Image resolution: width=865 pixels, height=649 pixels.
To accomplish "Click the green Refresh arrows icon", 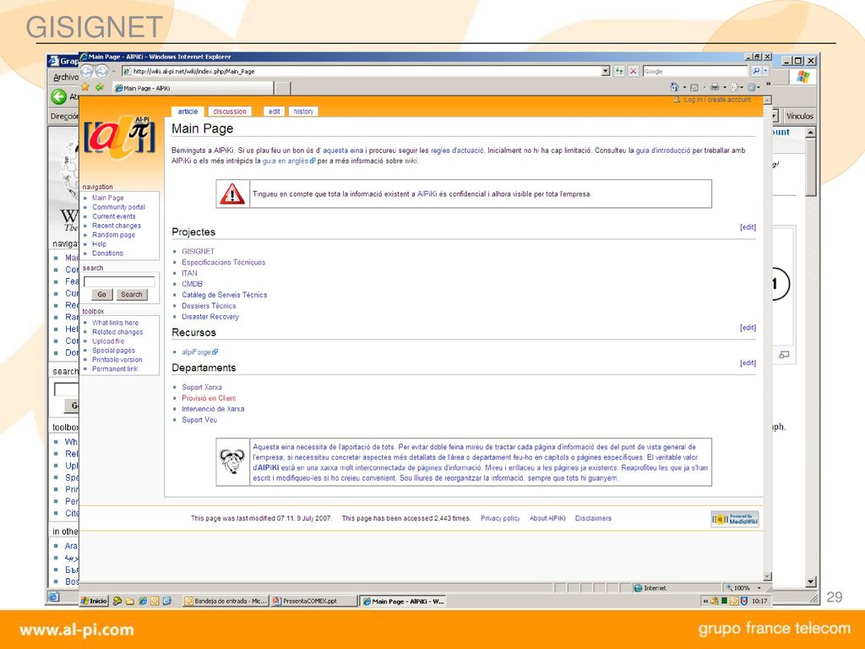I will coord(619,71).
